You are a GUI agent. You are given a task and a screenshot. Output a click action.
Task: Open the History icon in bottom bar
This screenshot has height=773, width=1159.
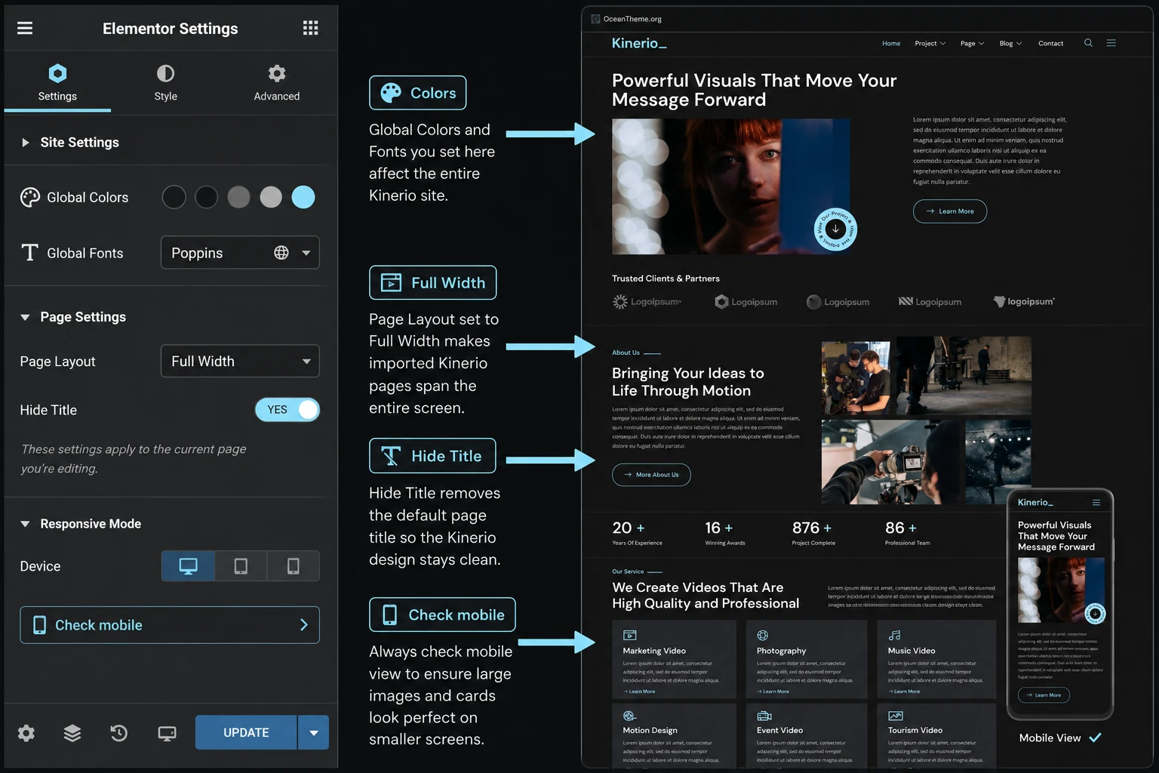tap(119, 733)
